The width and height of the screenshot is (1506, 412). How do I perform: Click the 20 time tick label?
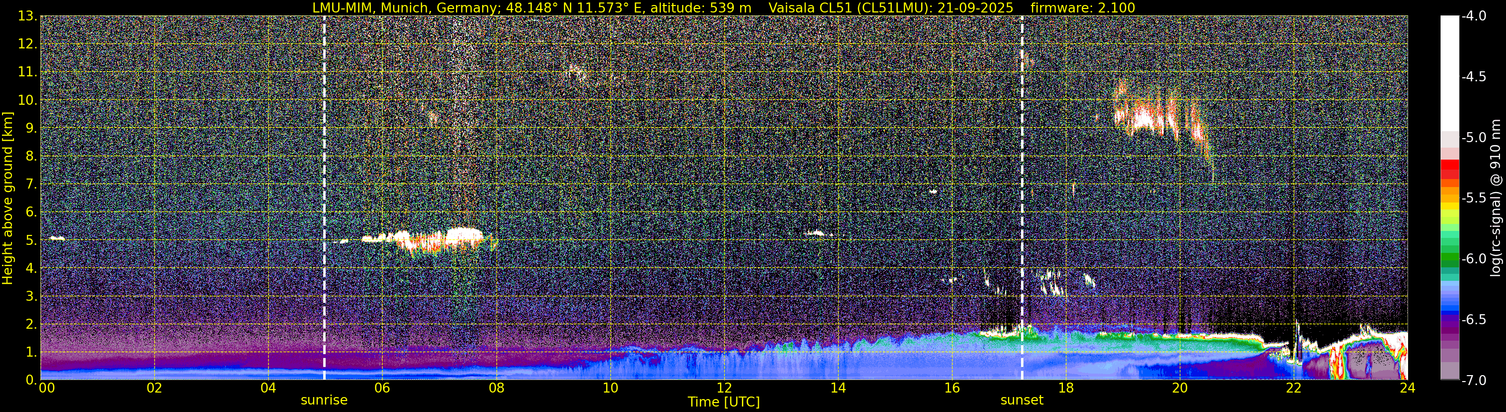(x=1180, y=388)
